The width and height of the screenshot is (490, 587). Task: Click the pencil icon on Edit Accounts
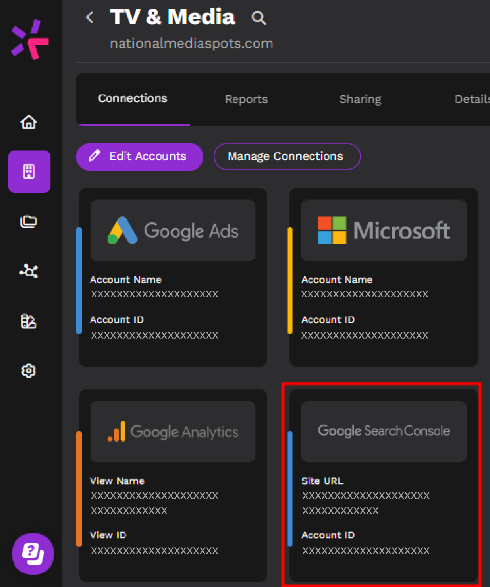pos(94,156)
